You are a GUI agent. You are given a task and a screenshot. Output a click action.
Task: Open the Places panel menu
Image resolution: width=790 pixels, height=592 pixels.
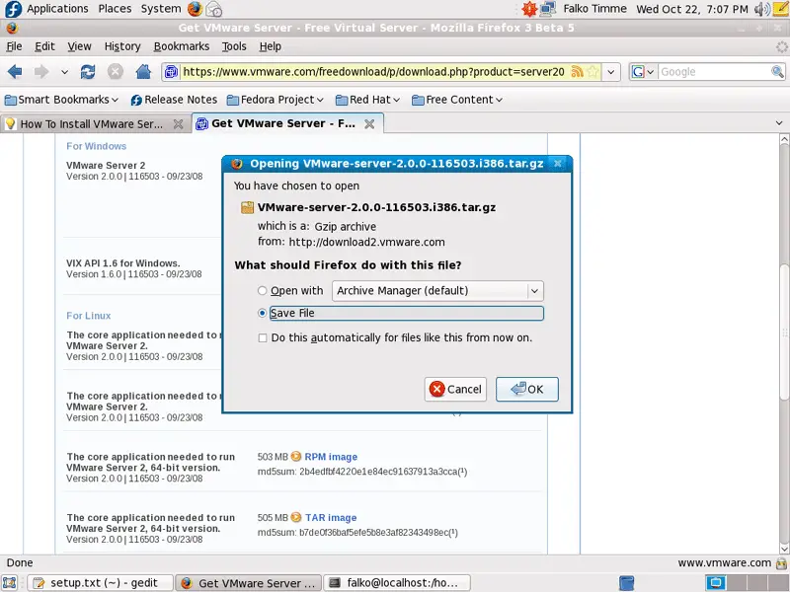tap(115, 9)
